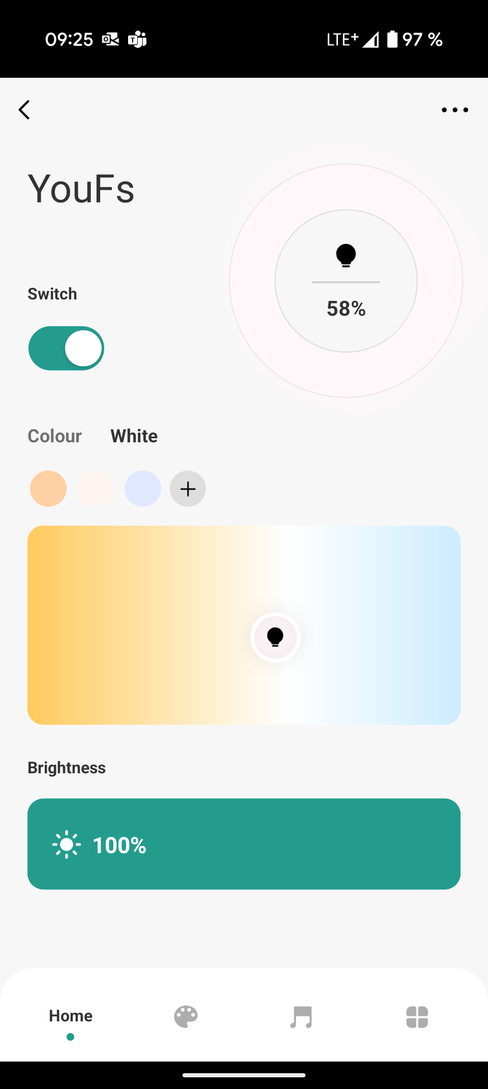The height and width of the screenshot is (1089, 488).
Task: Tap the sun icon in brightness bar
Action: tap(67, 844)
